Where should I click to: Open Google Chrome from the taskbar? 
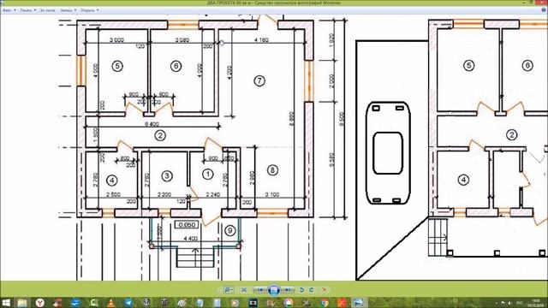coord(325,302)
